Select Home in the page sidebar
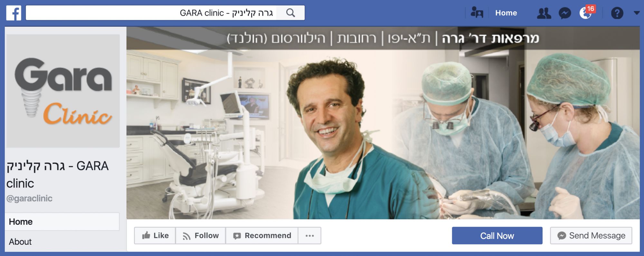The width and height of the screenshot is (644, 256). (x=62, y=222)
